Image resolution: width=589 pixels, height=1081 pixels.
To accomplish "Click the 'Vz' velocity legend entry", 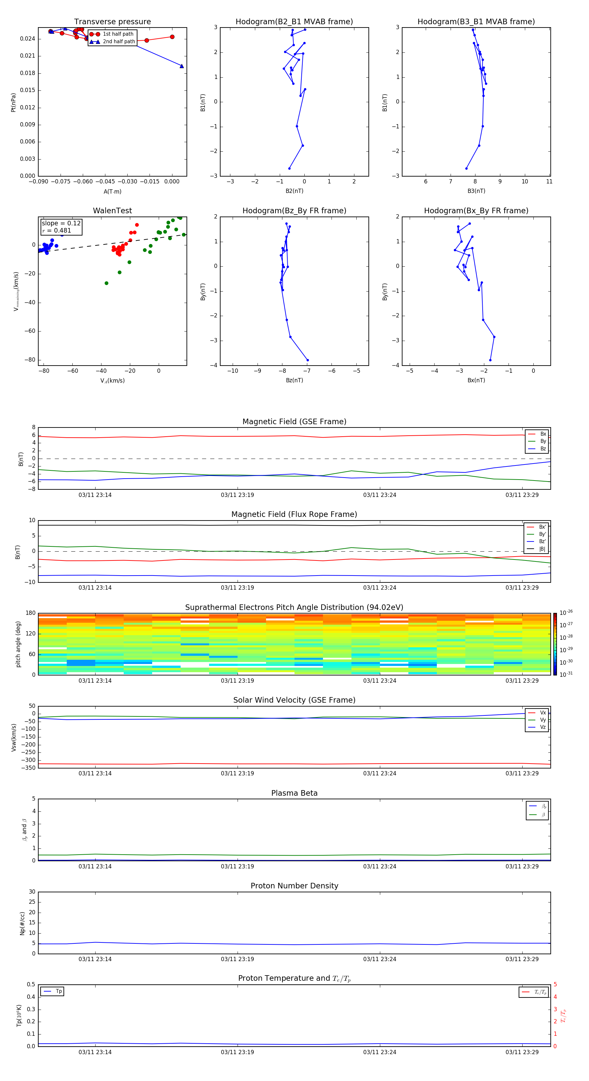I will tap(537, 727).
